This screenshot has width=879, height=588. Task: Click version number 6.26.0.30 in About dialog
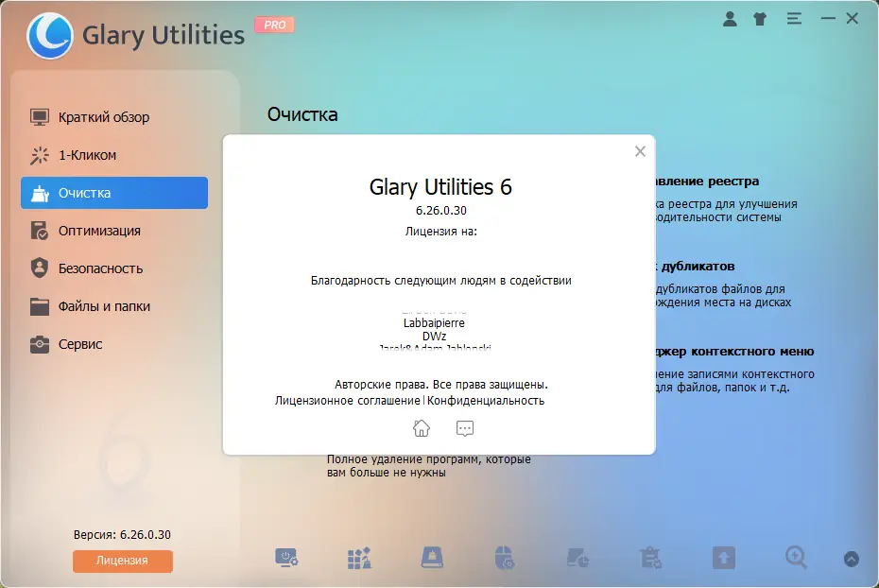440,210
